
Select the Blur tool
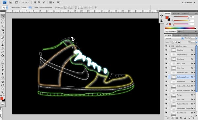pos(3,59)
